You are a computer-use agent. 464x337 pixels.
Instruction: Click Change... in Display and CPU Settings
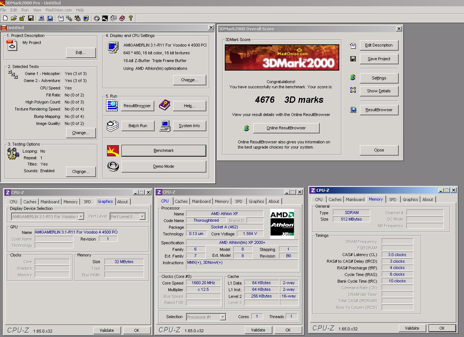tap(189, 80)
